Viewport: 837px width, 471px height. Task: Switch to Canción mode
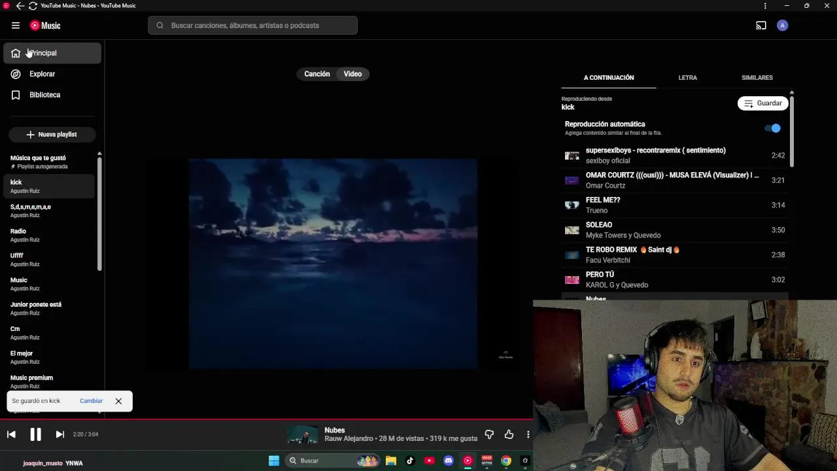click(x=317, y=74)
